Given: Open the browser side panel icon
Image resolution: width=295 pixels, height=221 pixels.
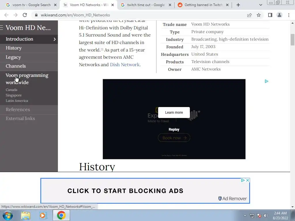Looking at the screenshot, I should pyautogui.click(x=270, y=15).
